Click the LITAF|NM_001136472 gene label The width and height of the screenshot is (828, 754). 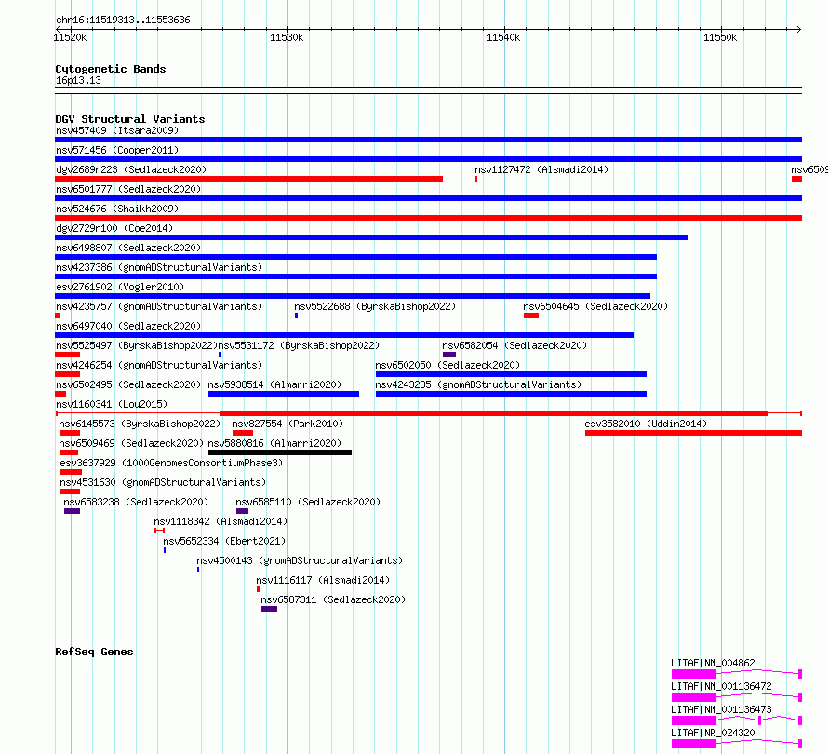coord(721,686)
